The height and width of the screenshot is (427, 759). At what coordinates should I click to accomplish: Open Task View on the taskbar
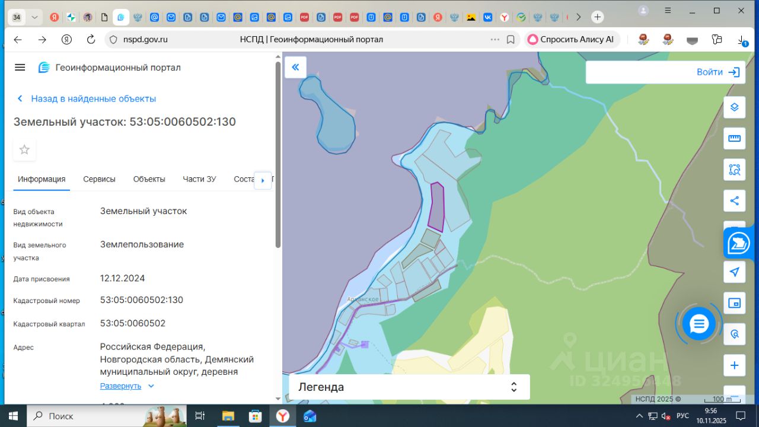(200, 416)
